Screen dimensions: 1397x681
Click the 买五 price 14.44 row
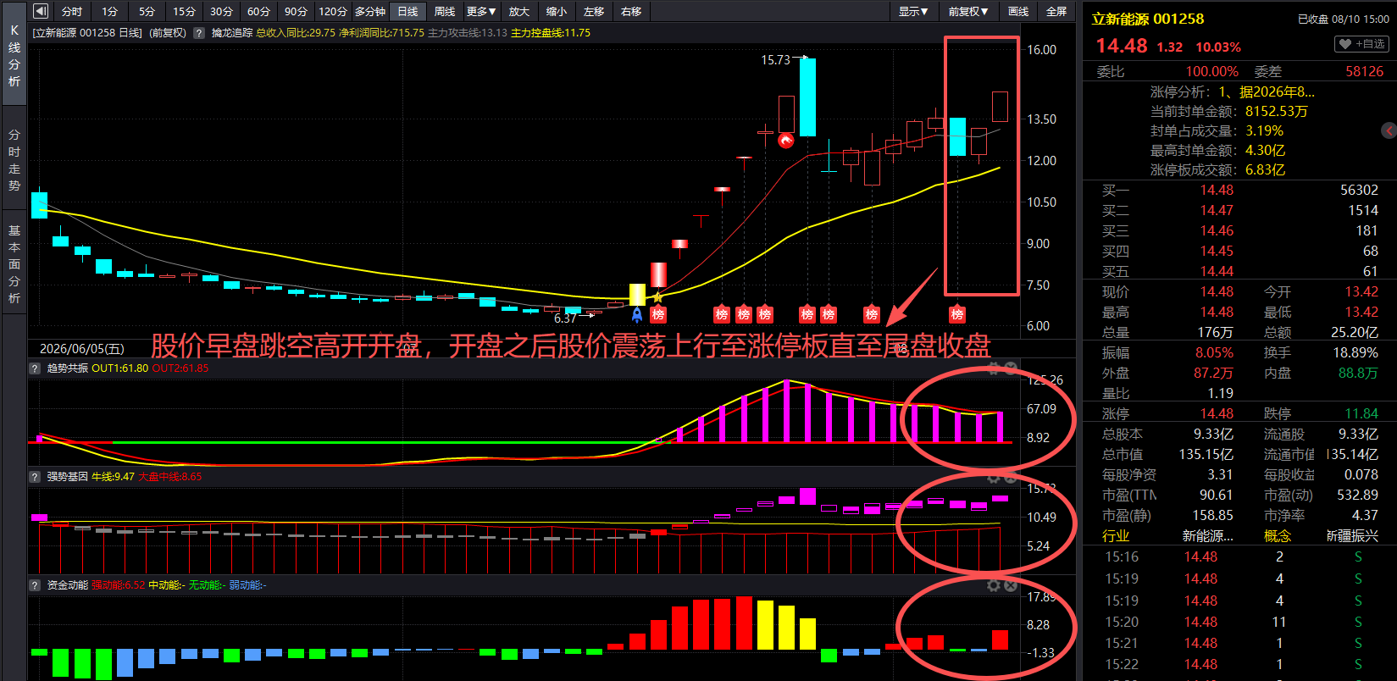coord(1239,271)
